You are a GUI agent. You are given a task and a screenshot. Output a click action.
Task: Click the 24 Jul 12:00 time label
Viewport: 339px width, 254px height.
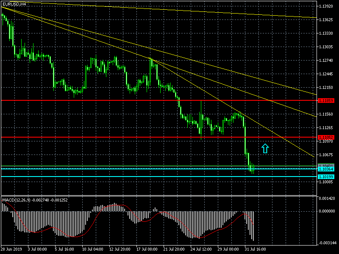coord(202,249)
